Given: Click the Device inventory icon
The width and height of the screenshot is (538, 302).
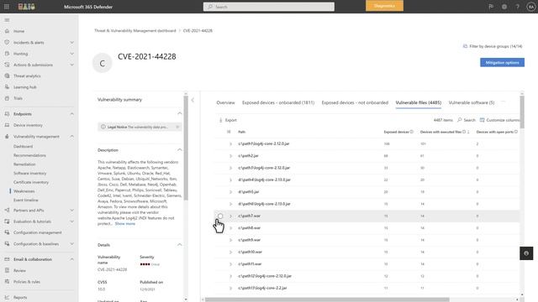Looking at the screenshot, I should (7, 125).
